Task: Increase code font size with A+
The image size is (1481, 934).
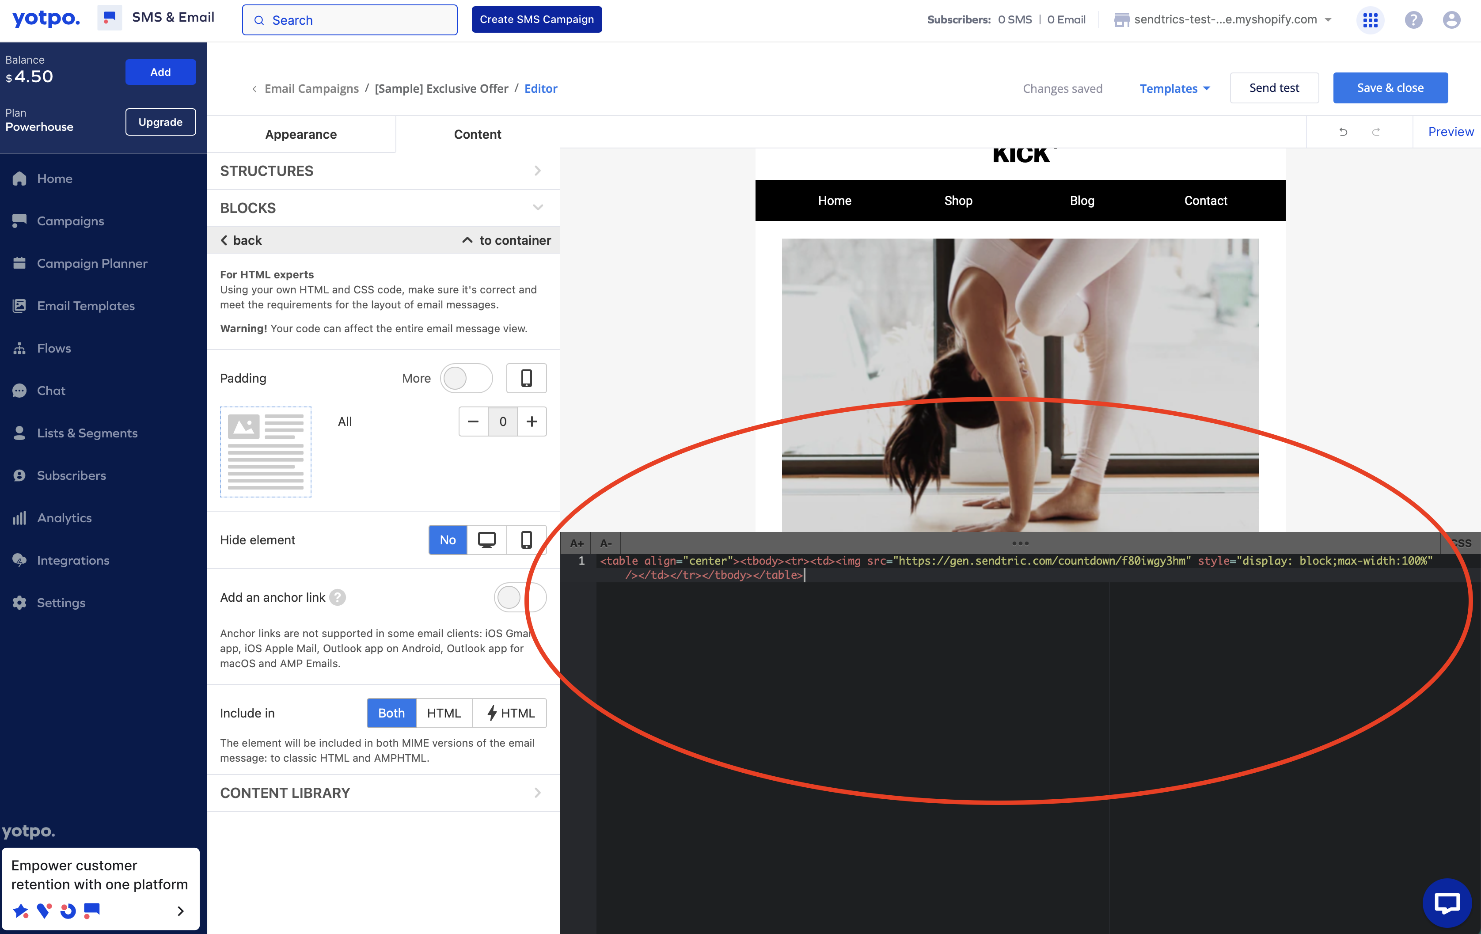Action: pyautogui.click(x=576, y=543)
